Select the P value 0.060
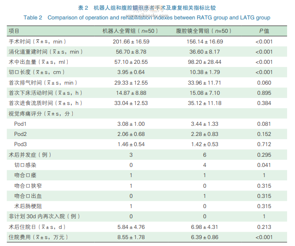 coord(264,82)
